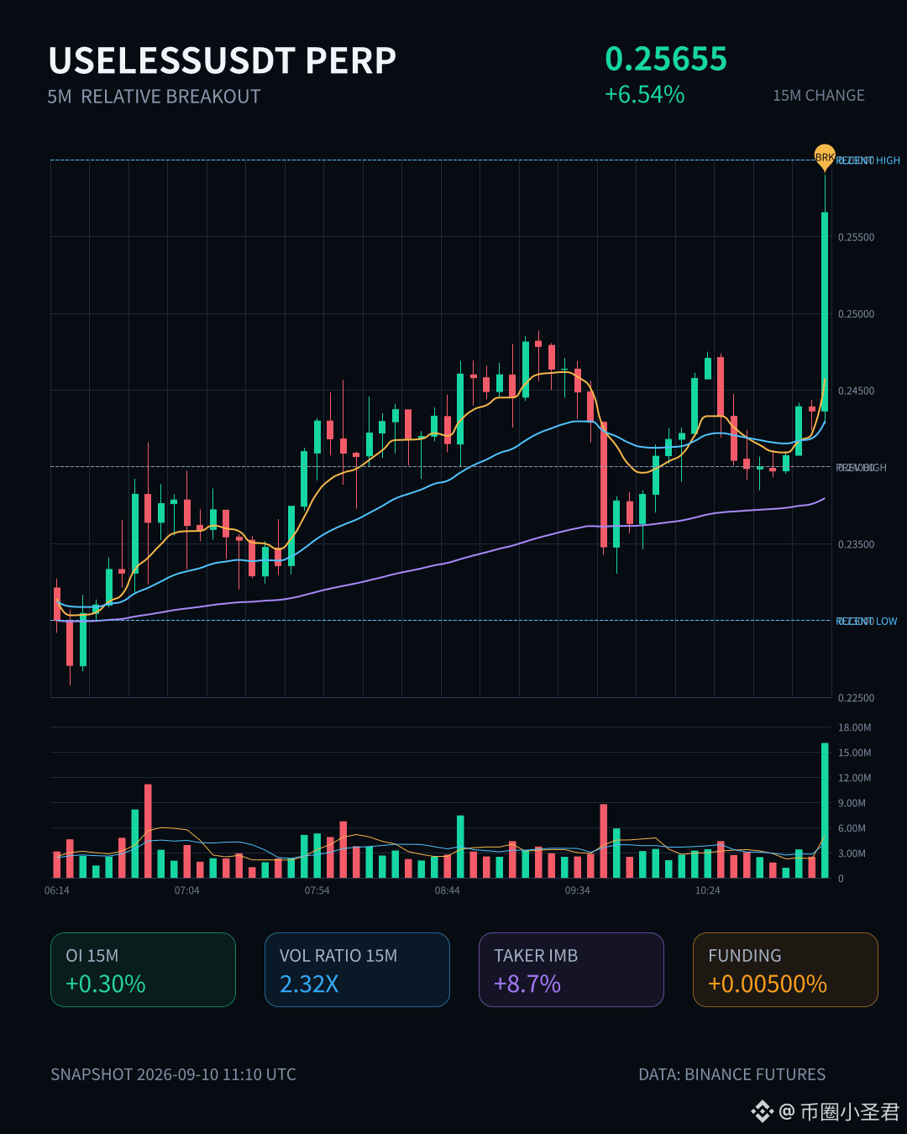Click the 0.25655 current price value
The image size is (907, 1134).
666,59
